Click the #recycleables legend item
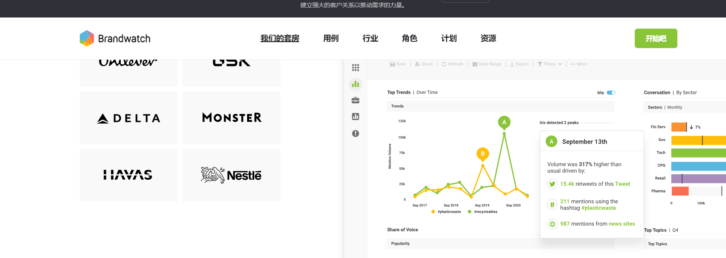The image size is (726, 258). pos(483,212)
